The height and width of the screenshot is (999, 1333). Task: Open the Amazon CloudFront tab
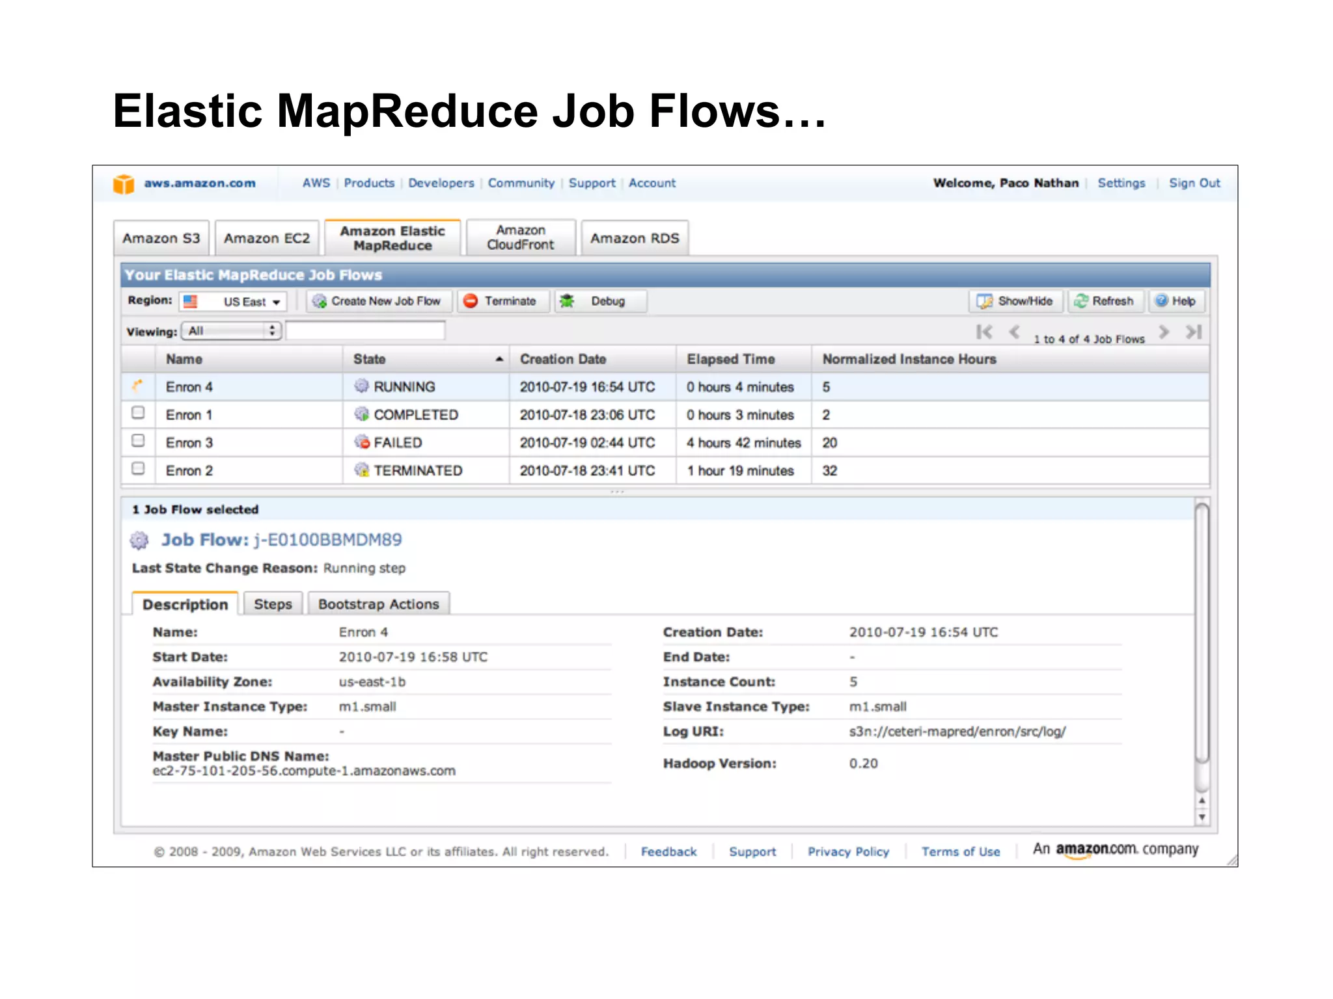click(521, 237)
